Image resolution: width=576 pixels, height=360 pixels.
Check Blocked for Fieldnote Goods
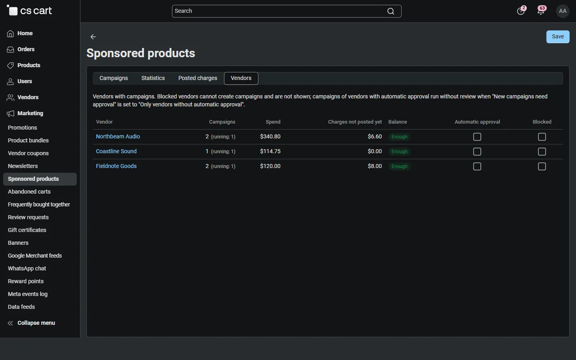[542, 166]
